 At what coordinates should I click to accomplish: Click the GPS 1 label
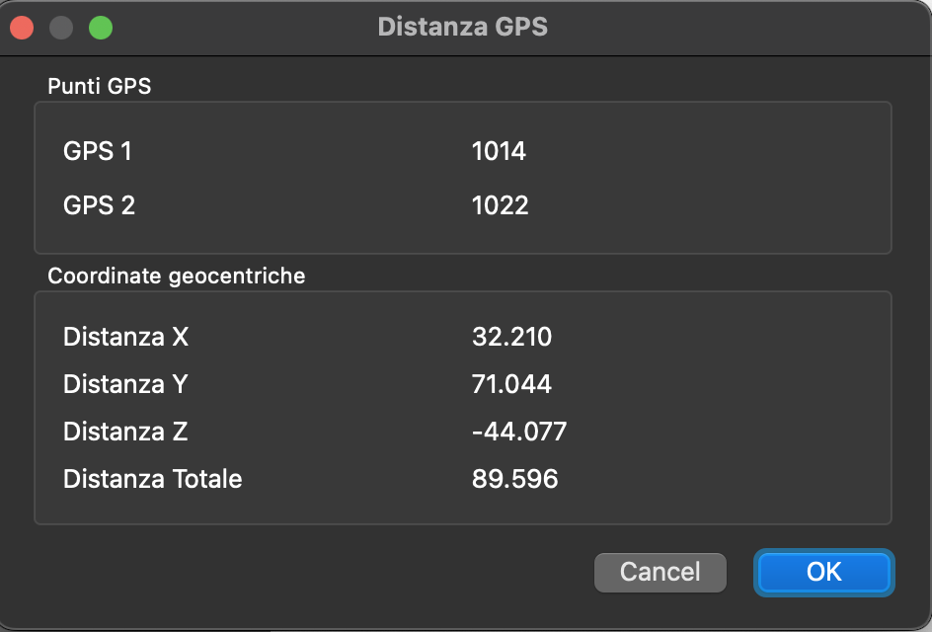98,151
